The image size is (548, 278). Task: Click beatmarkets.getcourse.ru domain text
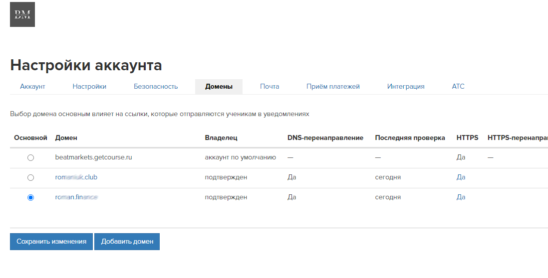point(94,157)
